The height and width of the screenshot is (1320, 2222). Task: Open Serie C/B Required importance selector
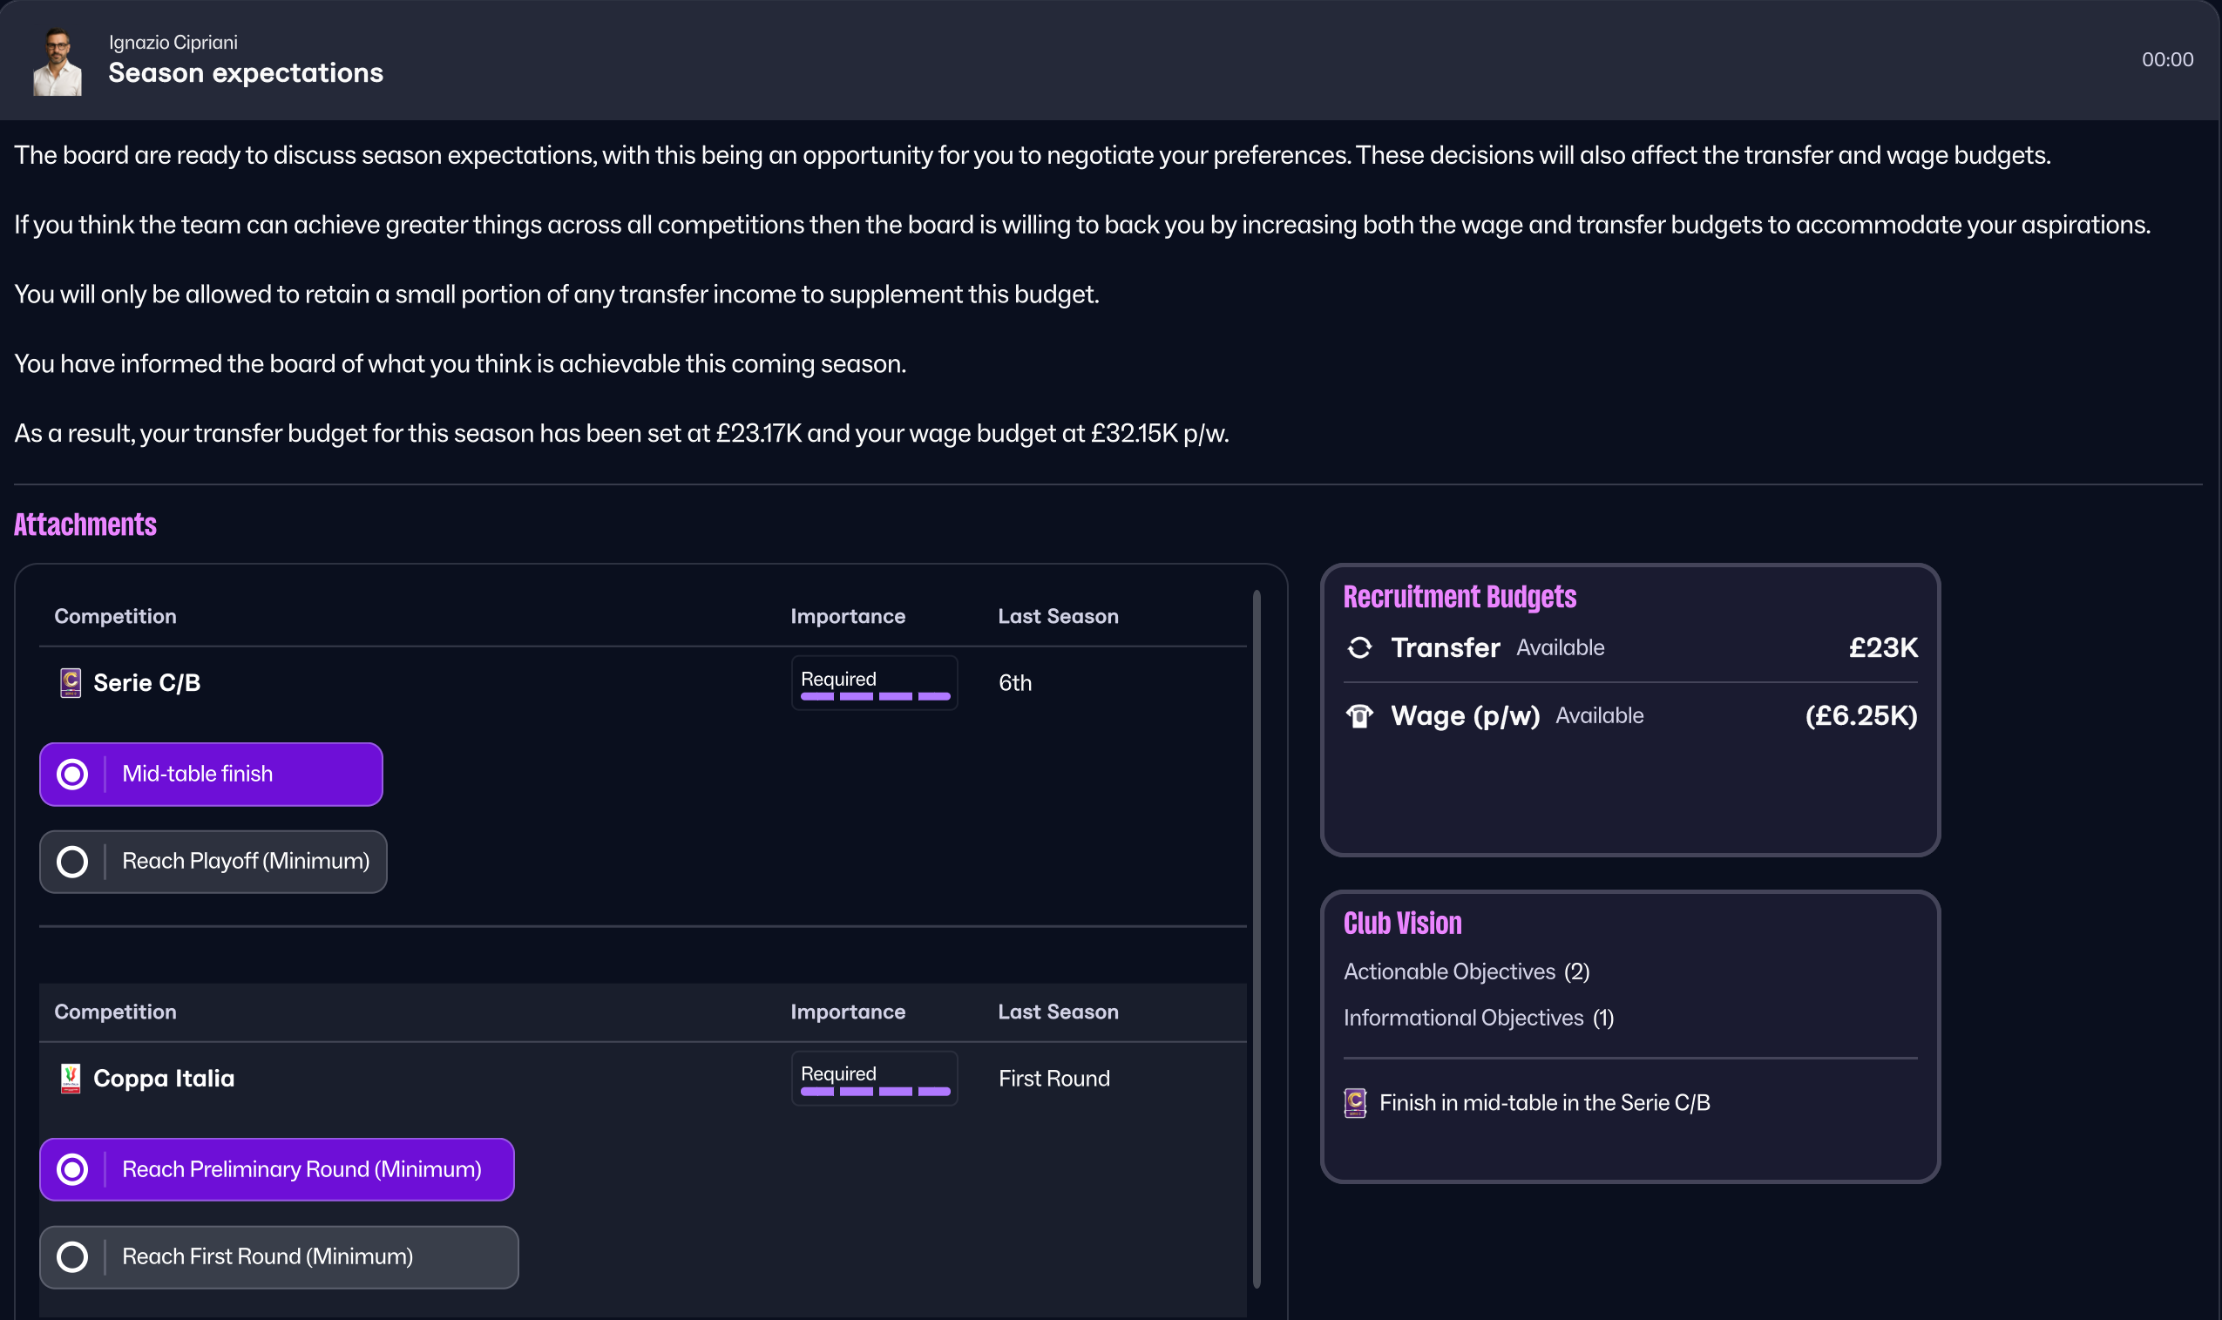coord(873,683)
